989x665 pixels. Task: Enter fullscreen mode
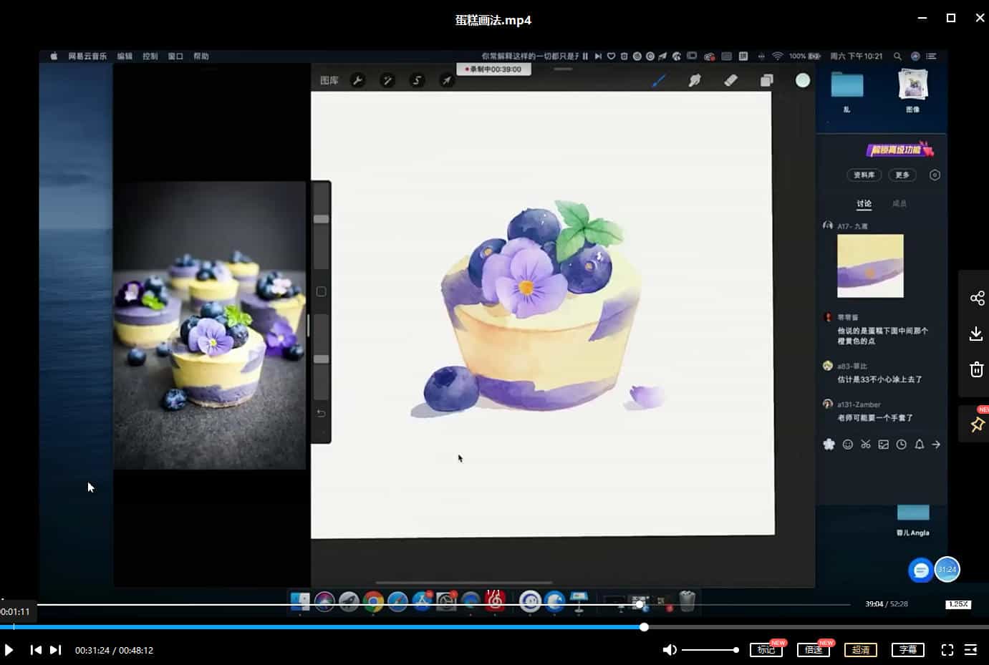coord(947,650)
